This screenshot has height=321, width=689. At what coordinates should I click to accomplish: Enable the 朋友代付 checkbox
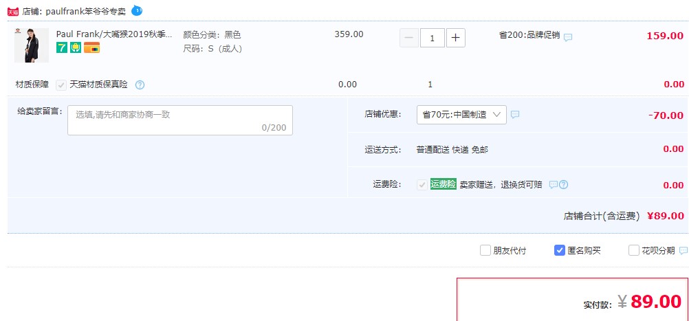point(485,250)
